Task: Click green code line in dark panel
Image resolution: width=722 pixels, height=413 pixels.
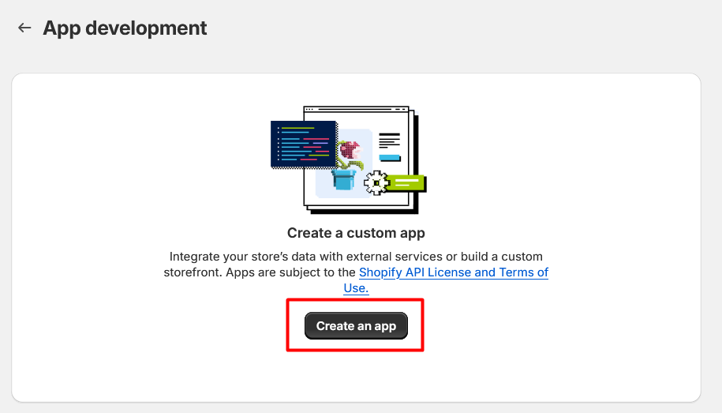Action: click(x=299, y=128)
